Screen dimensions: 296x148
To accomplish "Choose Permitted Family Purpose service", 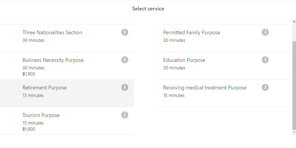I will coord(224,38).
